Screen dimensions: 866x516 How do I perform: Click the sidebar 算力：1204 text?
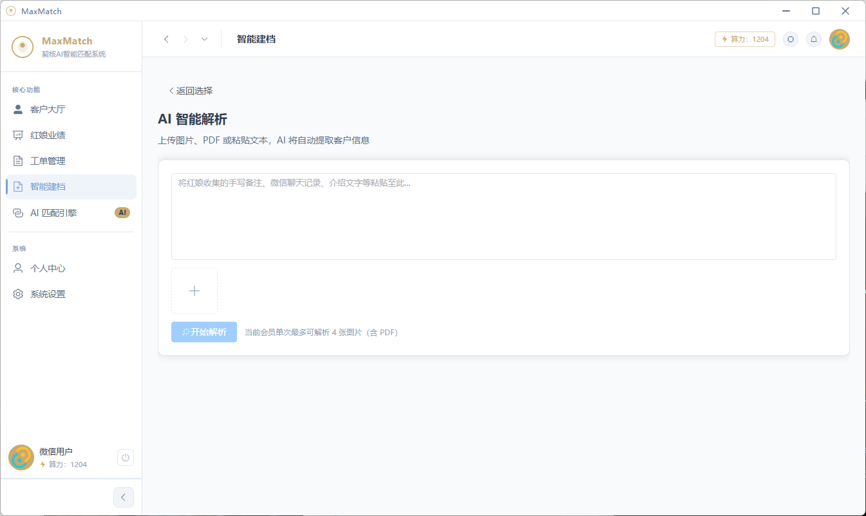tap(63, 465)
